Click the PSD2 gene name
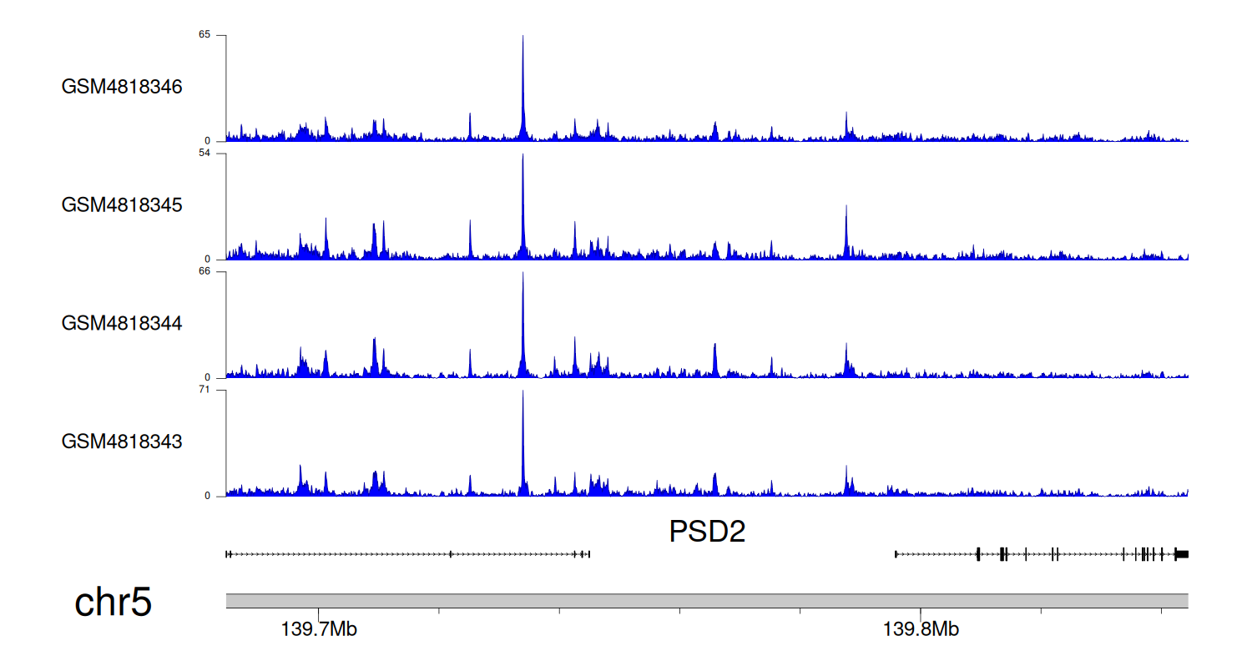The width and height of the screenshot is (1252, 651). point(707,532)
